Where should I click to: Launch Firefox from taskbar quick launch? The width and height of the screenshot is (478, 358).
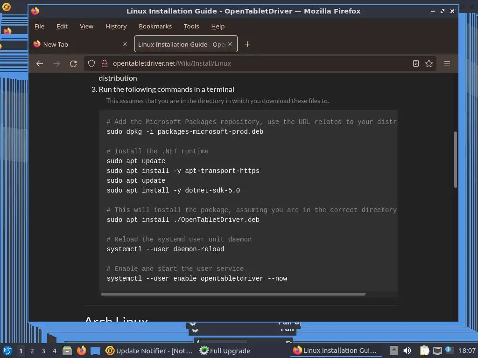pos(81,351)
